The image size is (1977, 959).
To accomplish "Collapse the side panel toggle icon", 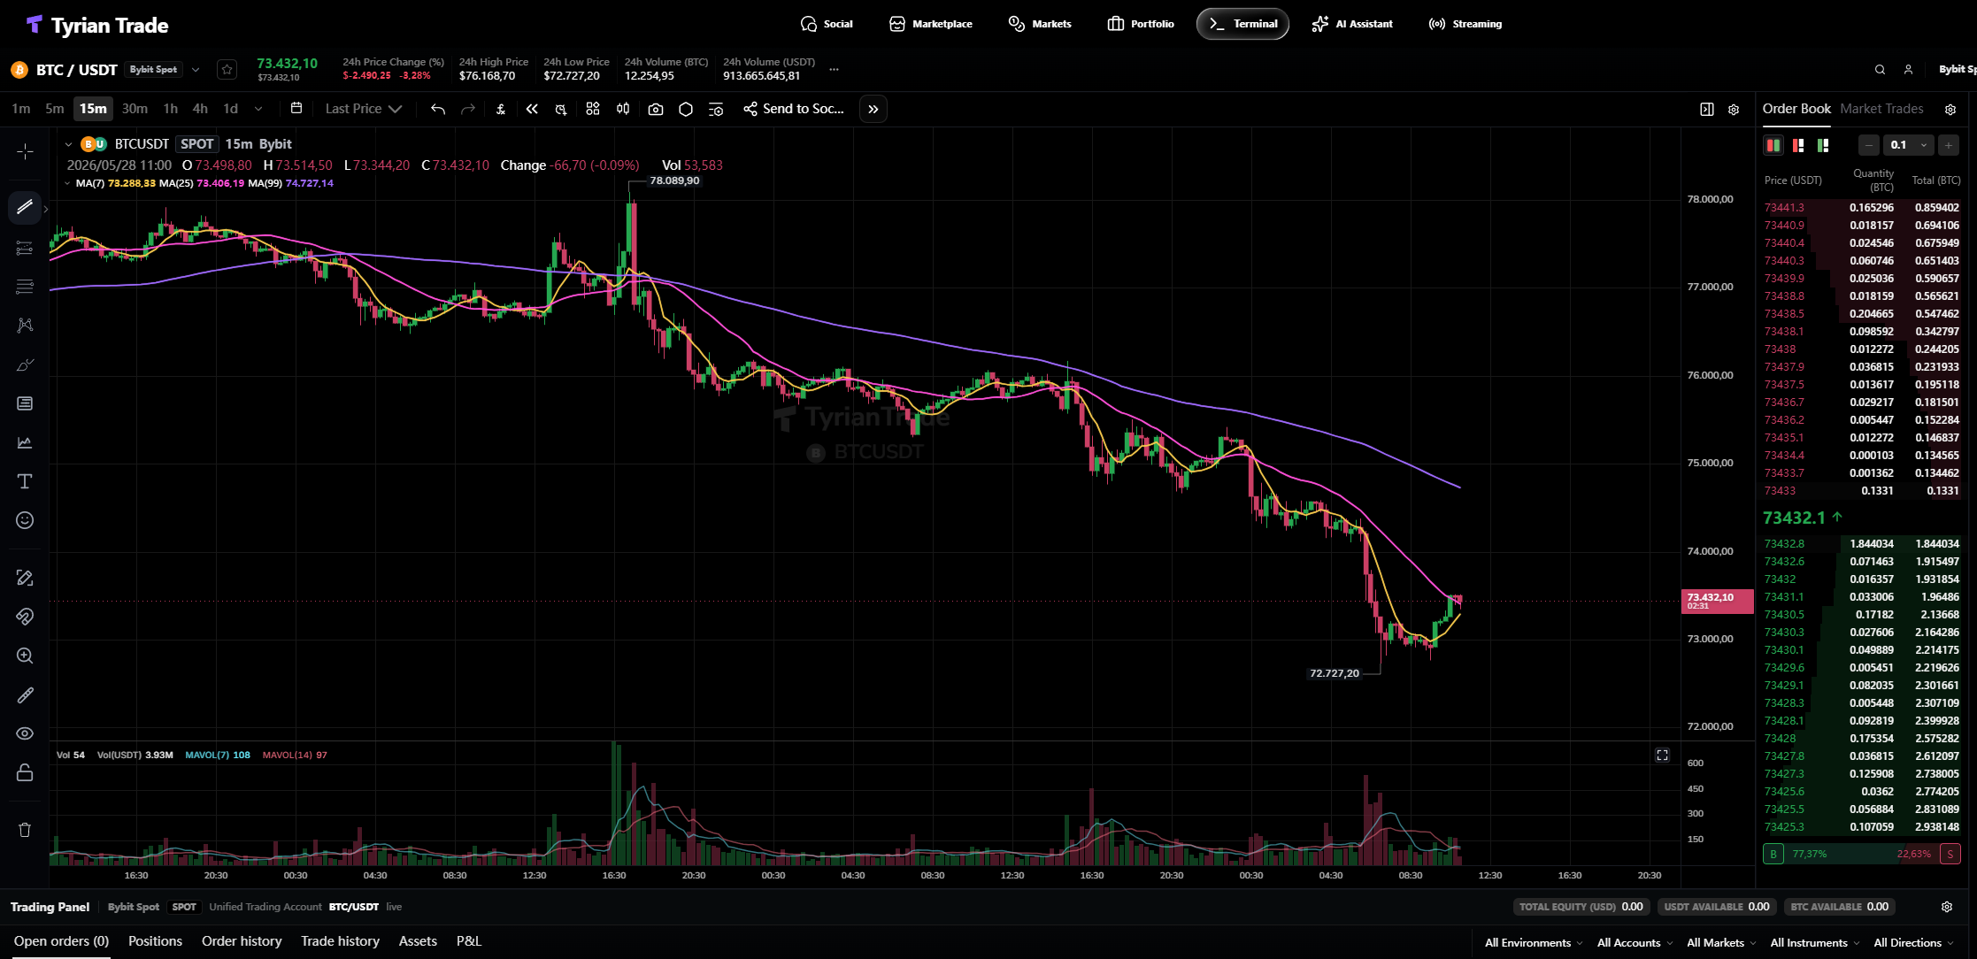I will point(1707,110).
